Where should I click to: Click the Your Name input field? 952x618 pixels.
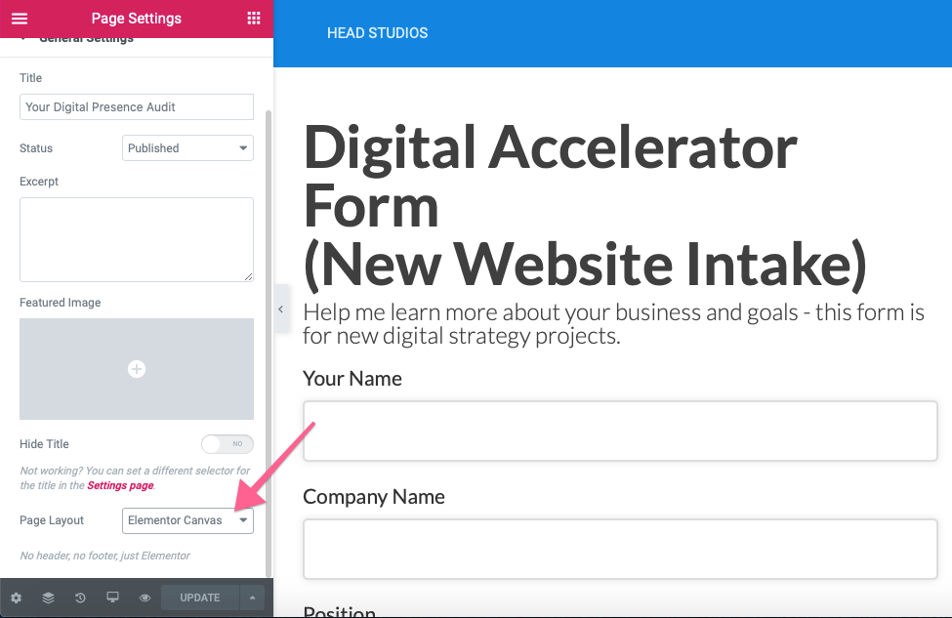click(620, 431)
